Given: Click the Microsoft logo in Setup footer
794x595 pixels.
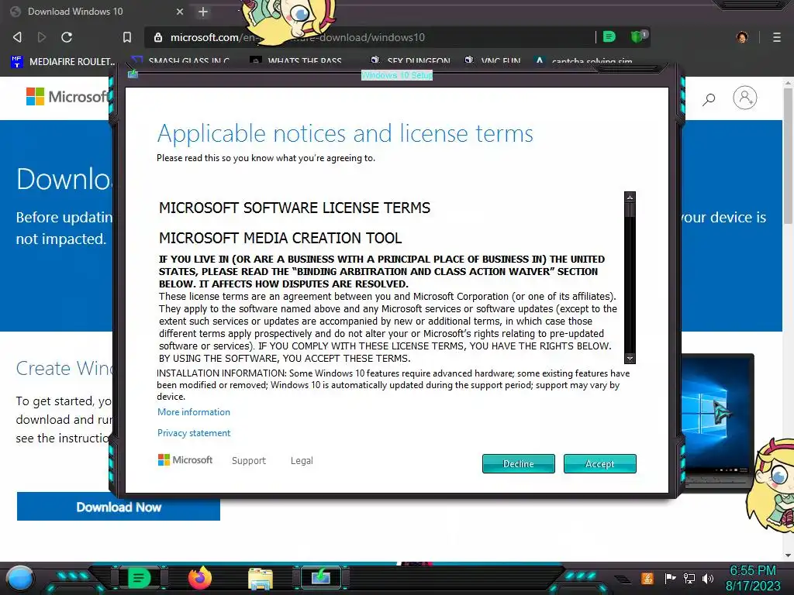Looking at the screenshot, I should click(x=185, y=460).
